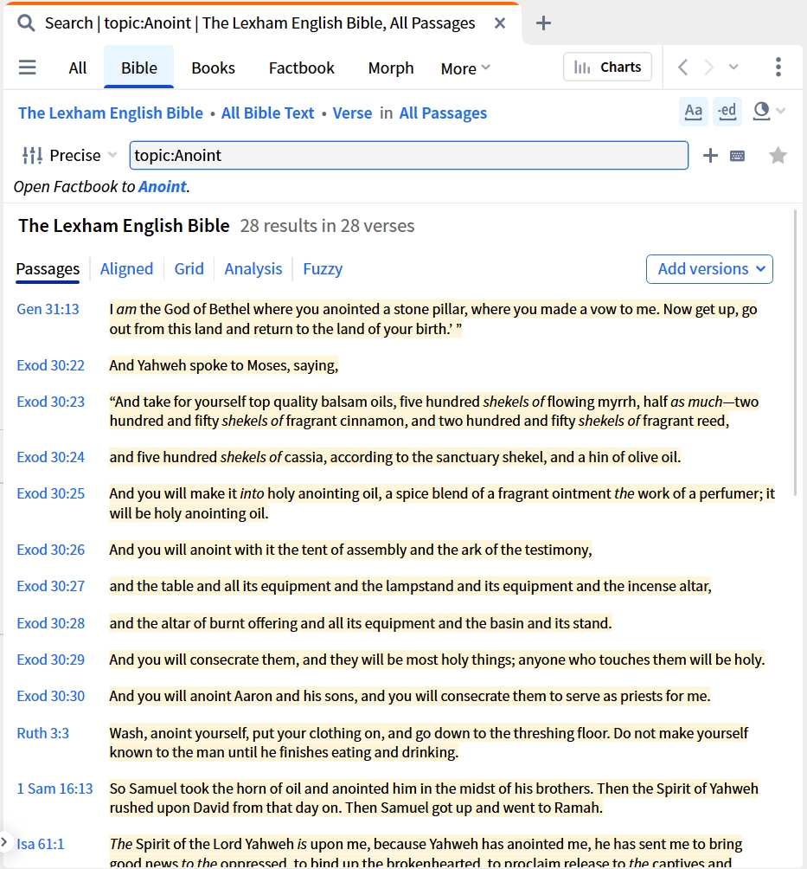Open Ruth 3:3 reference
Screen dimensions: 807x869
tap(42, 733)
